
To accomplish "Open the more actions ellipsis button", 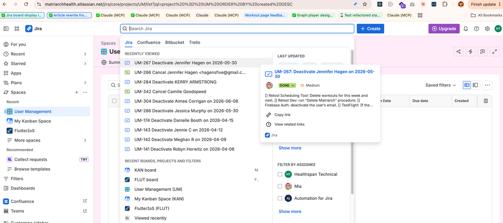I will [x=487, y=85].
